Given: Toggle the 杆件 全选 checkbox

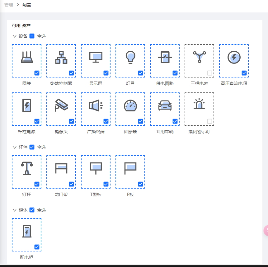Looking at the screenshot, I should 32,147.
